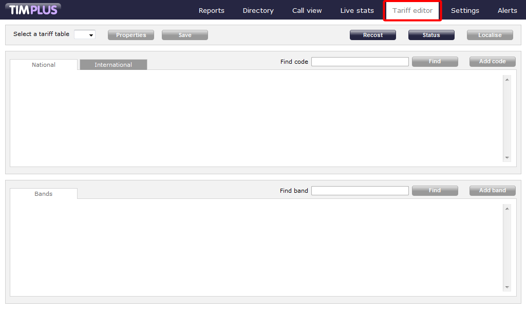This screenshot has width=526, height=312.
Task: Focus the Find band input field
Action: (360, 190)
